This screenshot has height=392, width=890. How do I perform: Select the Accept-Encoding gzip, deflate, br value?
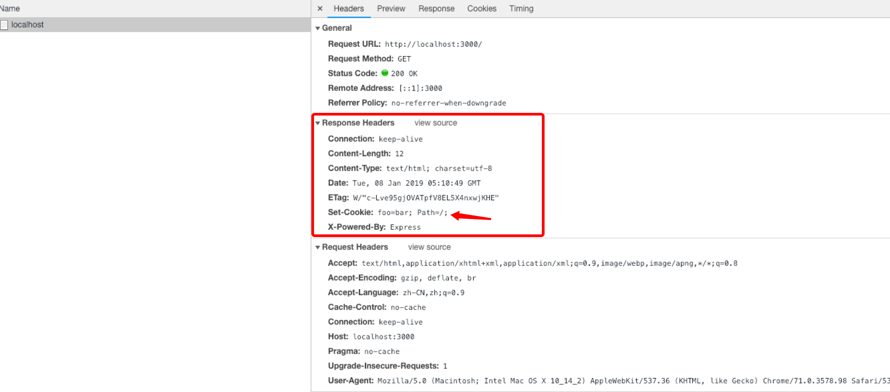(438, 278)
